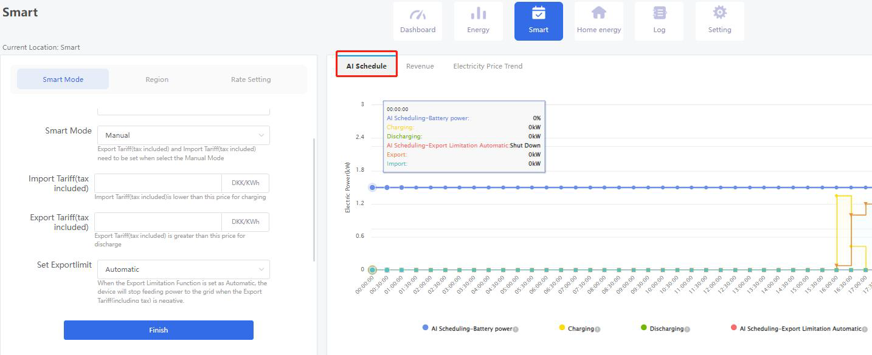This screenshot has height=355, width=872.
Task: Click info icon beside Discharging legend
Action: [x=687, y=330]
